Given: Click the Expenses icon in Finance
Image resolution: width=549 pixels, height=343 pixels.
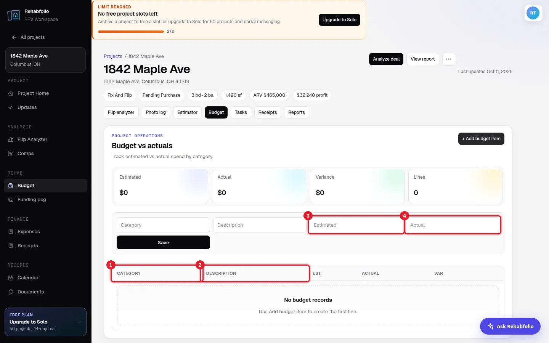Looking at the screenshot, I should coord(11,232).
